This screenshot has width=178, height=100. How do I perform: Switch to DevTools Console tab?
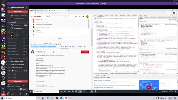(106, 16)
